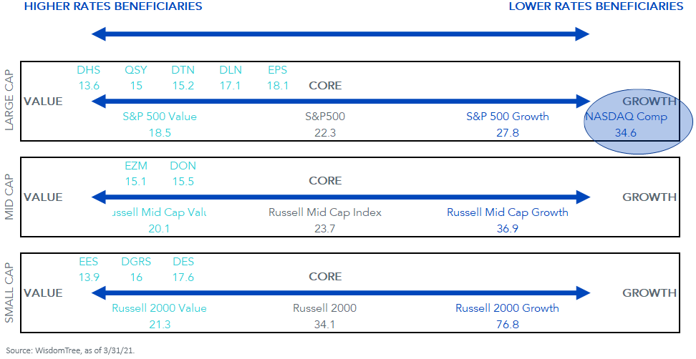Select the "S&P 500 Value" label
The width and height of the screenshot is (696, 359).
click(160, 117)
